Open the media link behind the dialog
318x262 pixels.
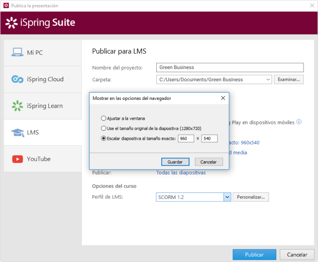pos(238,153)
